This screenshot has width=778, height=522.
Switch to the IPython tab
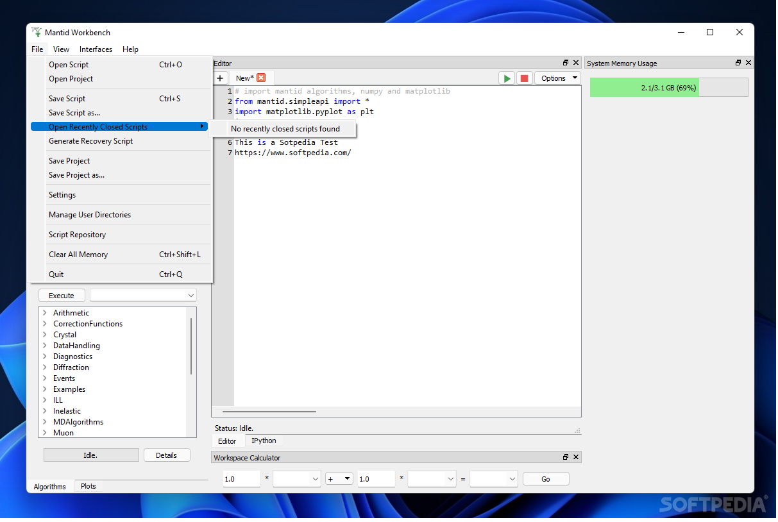point(264,441)
